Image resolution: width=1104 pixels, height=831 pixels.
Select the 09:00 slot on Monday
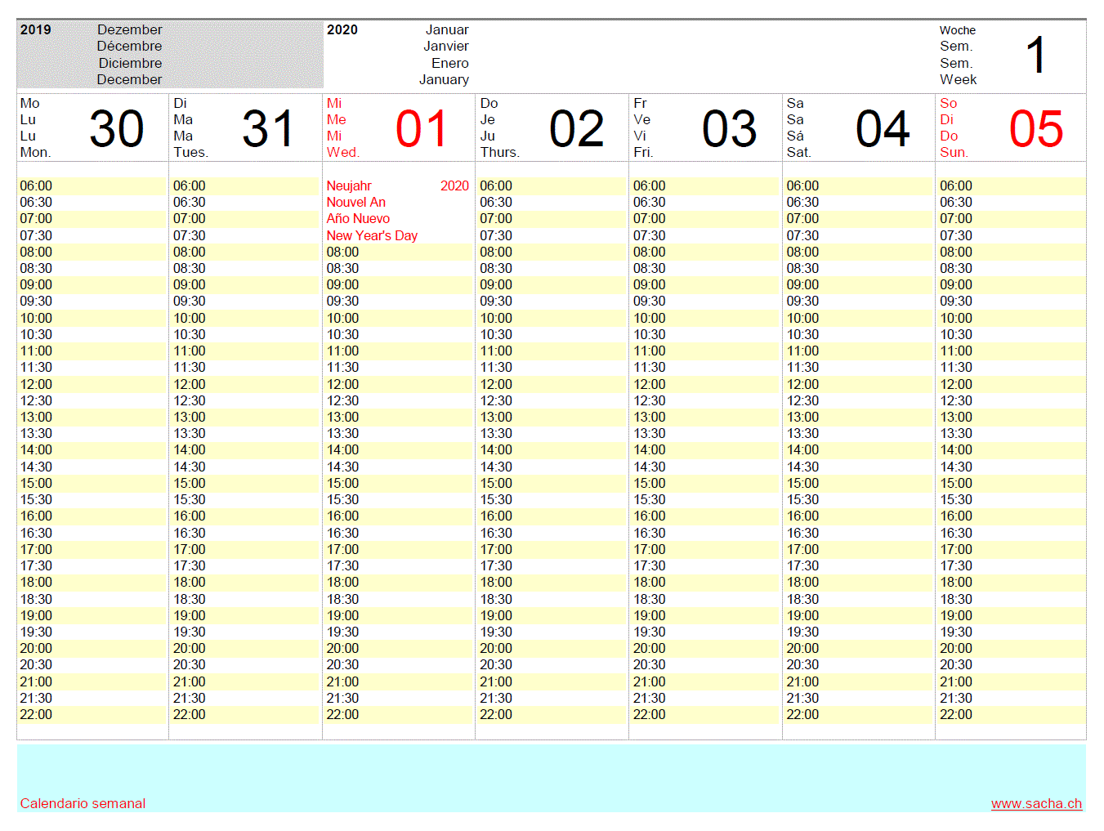[92, 285]
